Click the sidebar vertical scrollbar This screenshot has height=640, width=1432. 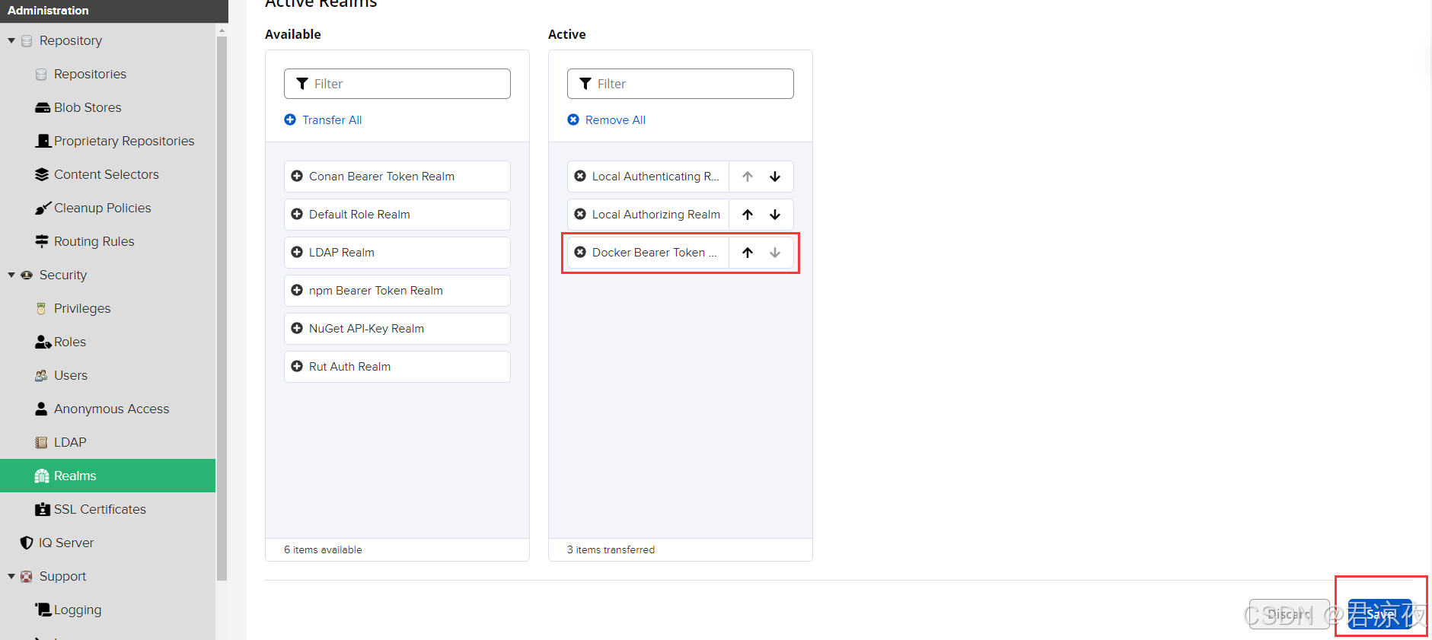(222, 304)
